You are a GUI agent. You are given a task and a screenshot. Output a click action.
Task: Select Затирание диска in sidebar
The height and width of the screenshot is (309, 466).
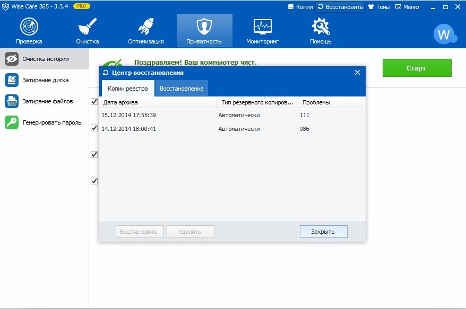click(x=45, y=80)
